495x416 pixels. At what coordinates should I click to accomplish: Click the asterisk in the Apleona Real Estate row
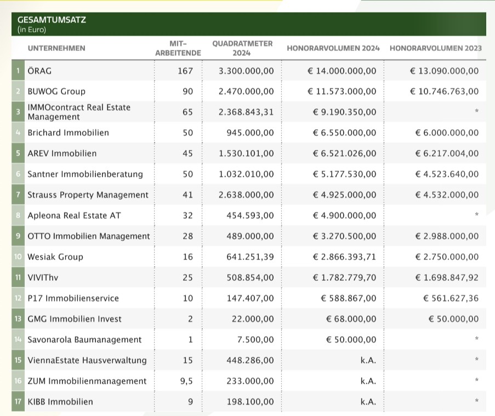point(476,216)
